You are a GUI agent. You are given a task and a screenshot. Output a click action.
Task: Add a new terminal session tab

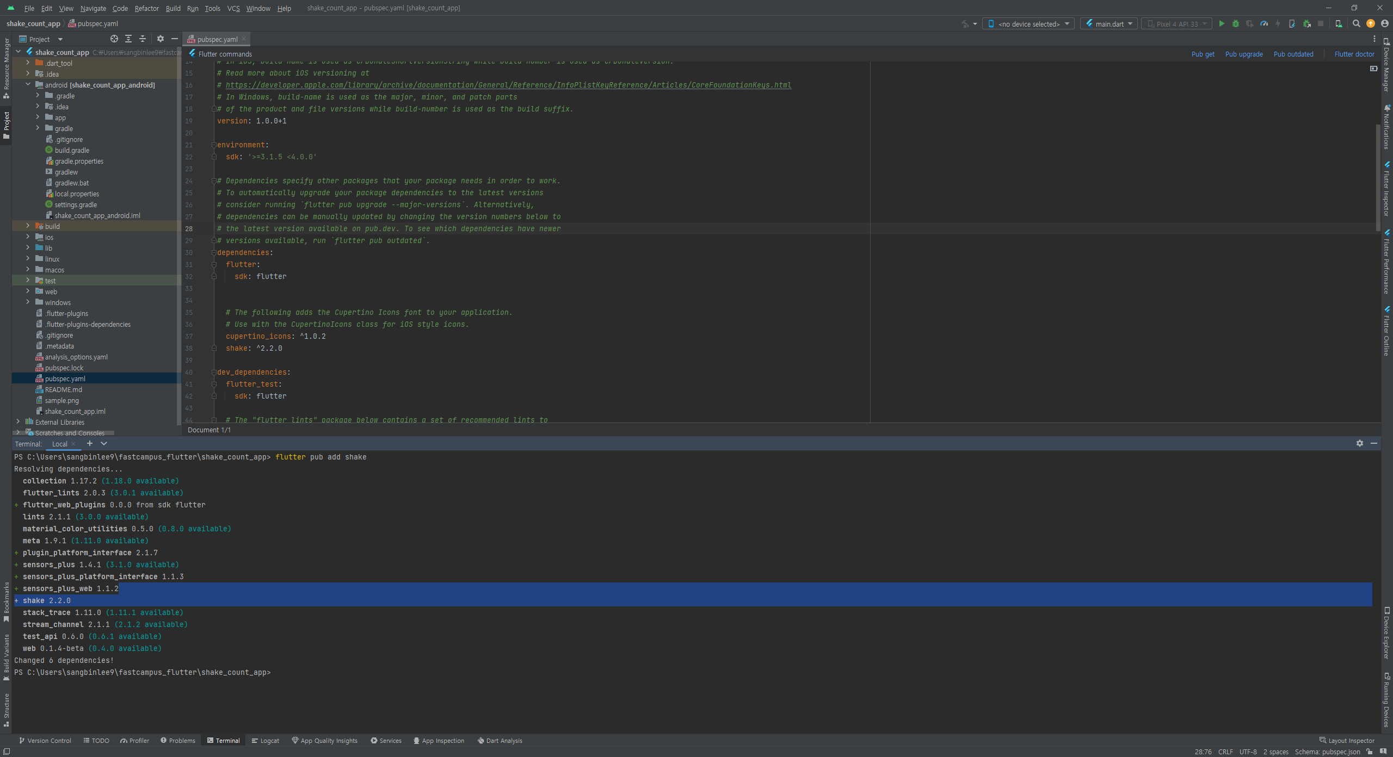point(90,444)
